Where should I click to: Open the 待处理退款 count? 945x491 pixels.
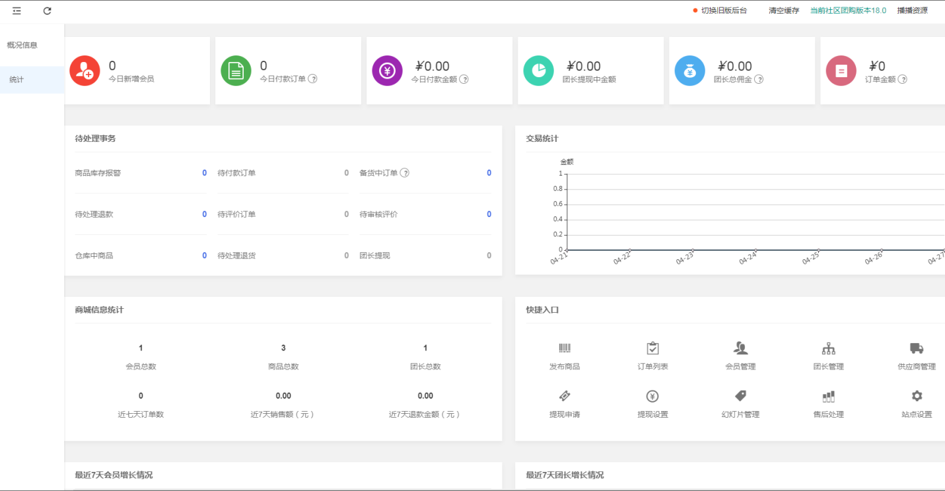tap(204, 214)
